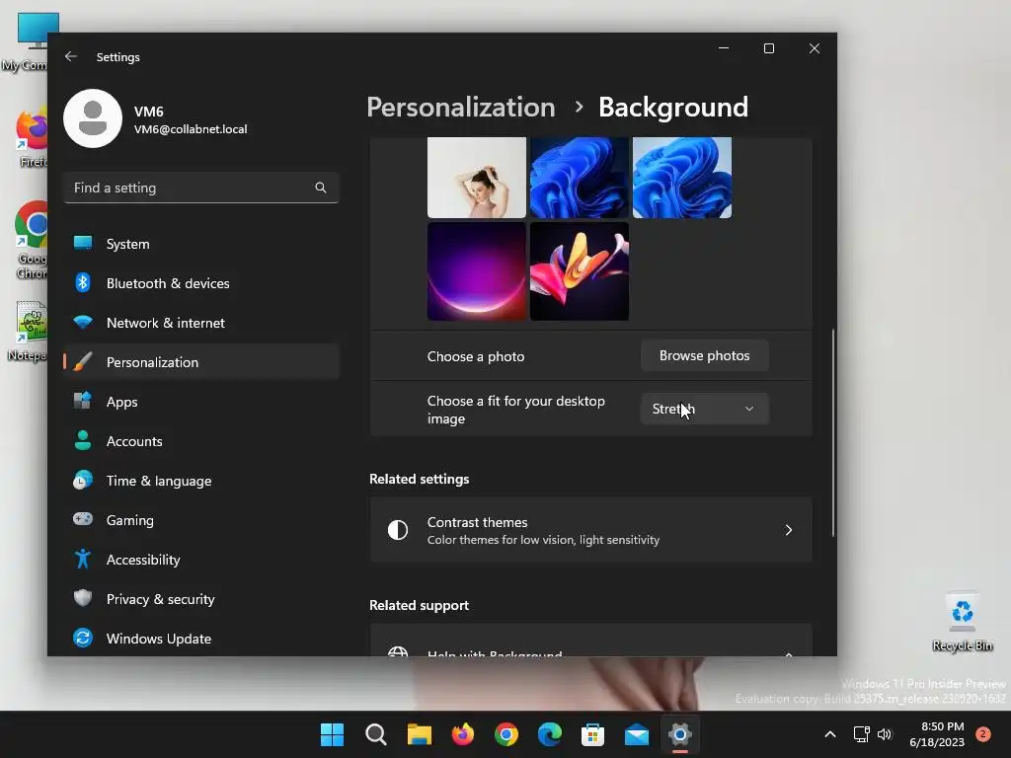Launch Firefox from the taskbar
Image resolution: width=1011 pixels, height=758 pixels.
point(462,734)
